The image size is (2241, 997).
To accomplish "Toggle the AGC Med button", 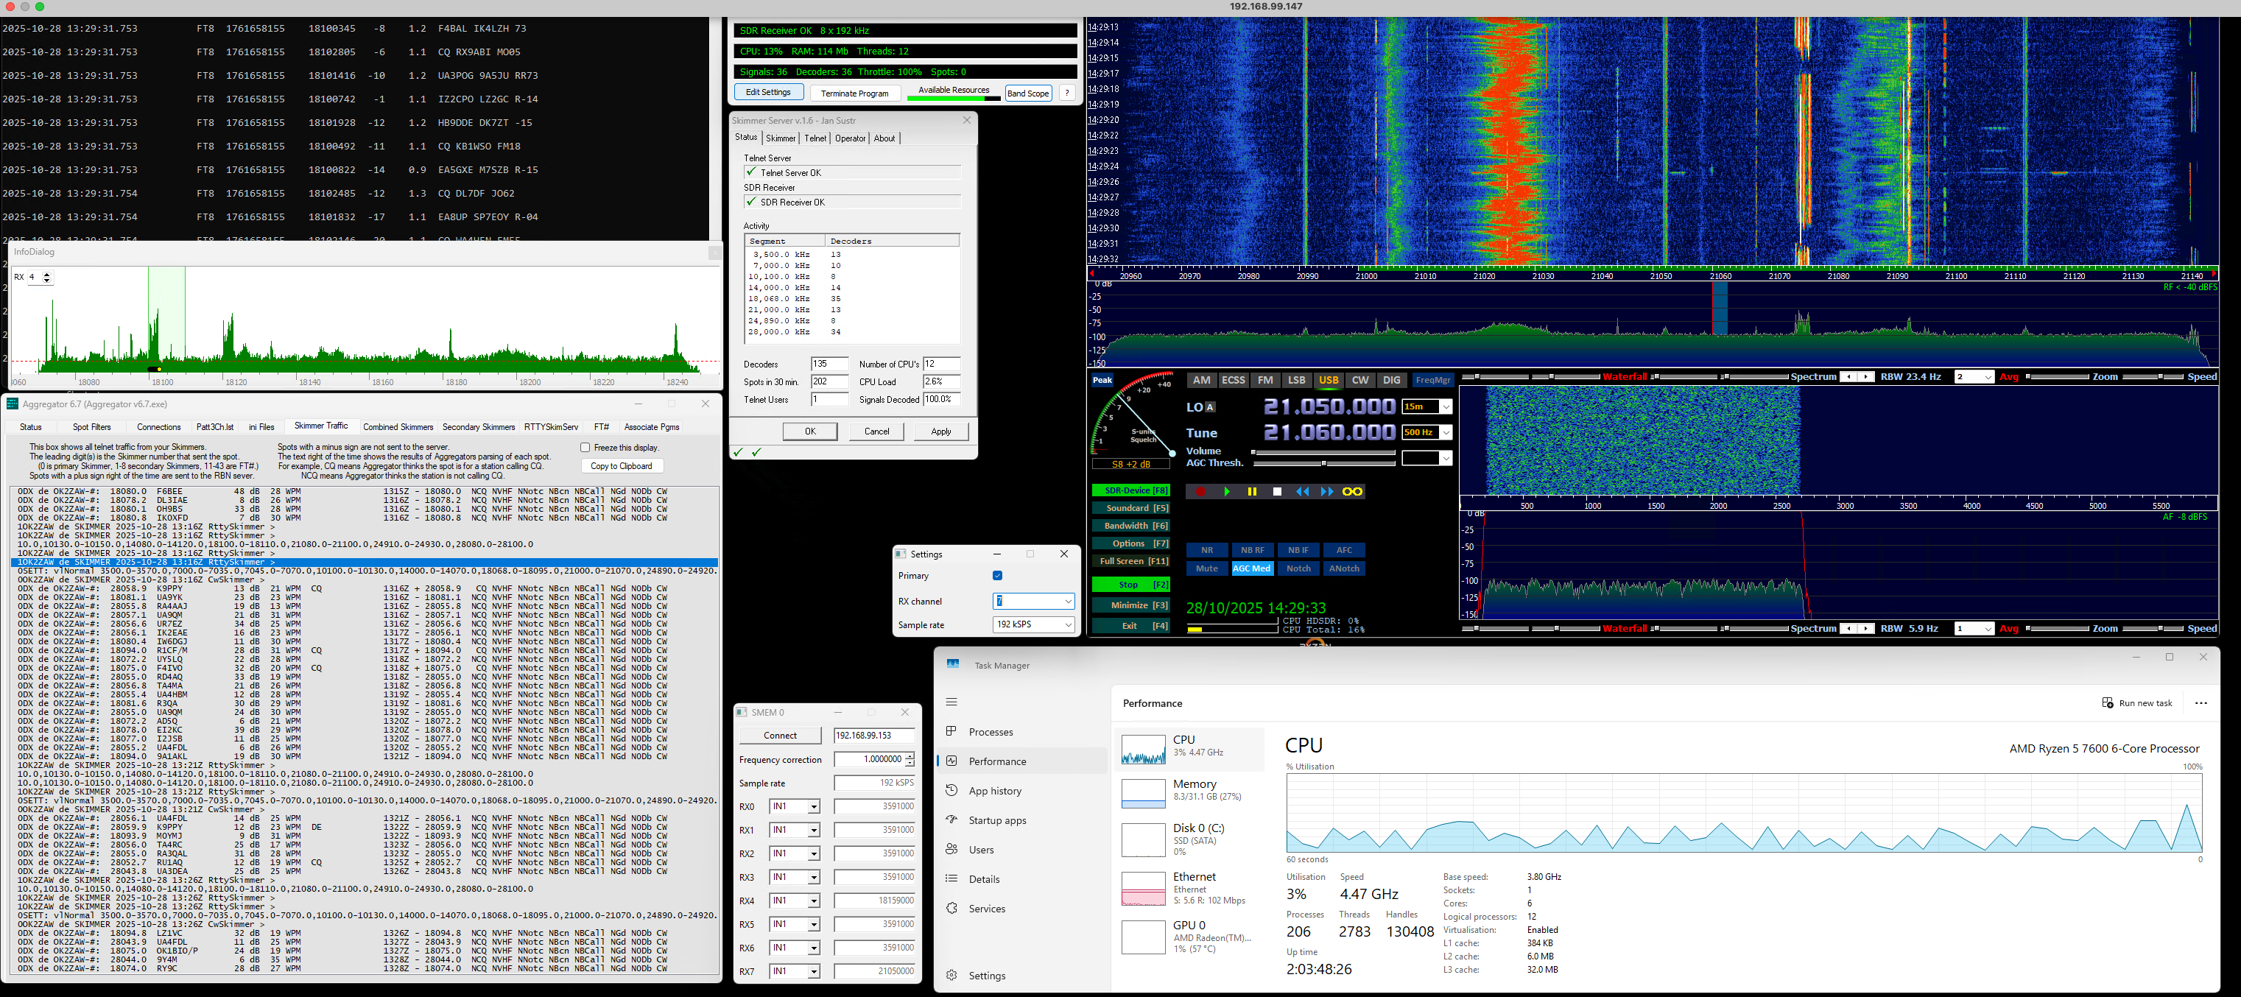I will pyautogui.click(x=1252, y=568).
